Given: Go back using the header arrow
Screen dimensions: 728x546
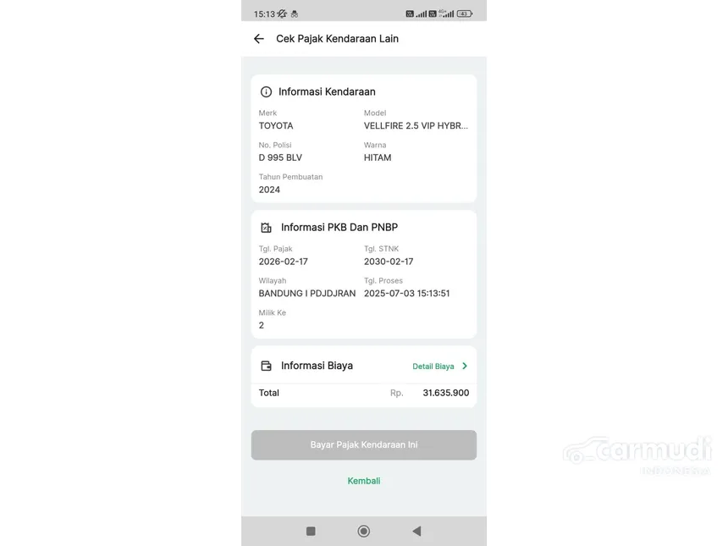Looking at the screenshot, I should [x=258, y=39].
